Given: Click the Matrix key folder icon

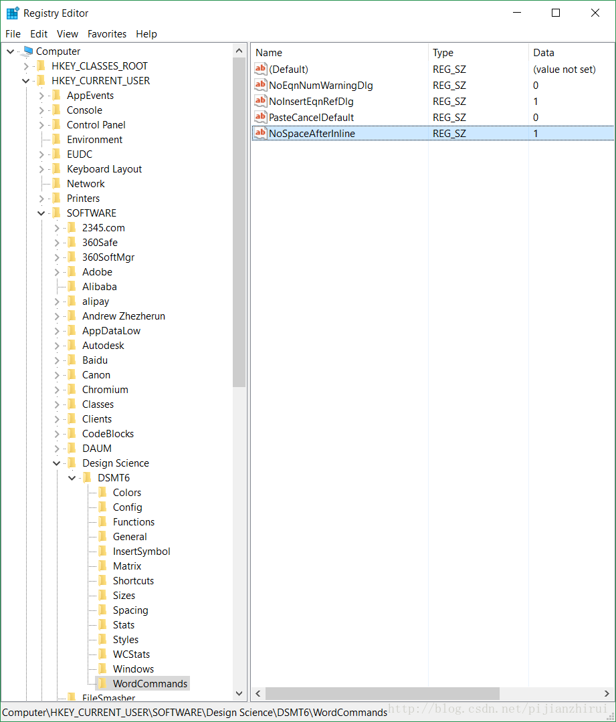Looking at the screenshot, I should coord(103,566).
